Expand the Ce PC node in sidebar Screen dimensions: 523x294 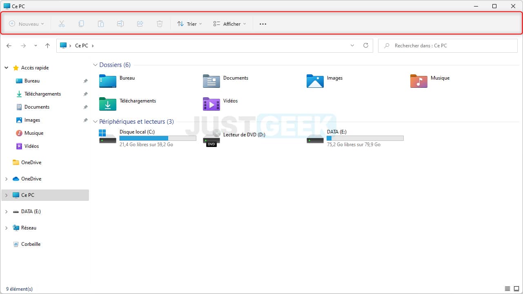(x=6, y=195)
